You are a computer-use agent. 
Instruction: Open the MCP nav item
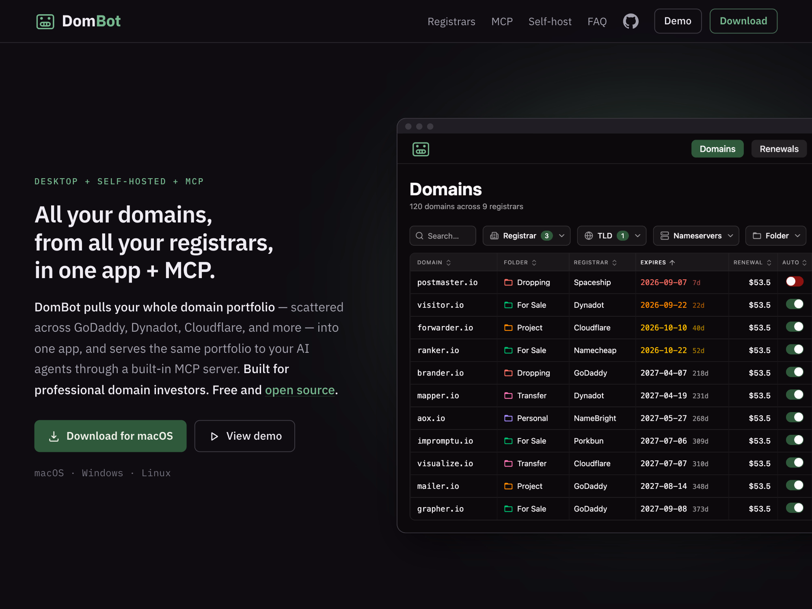pyautogui.click(x=502, y=22)
